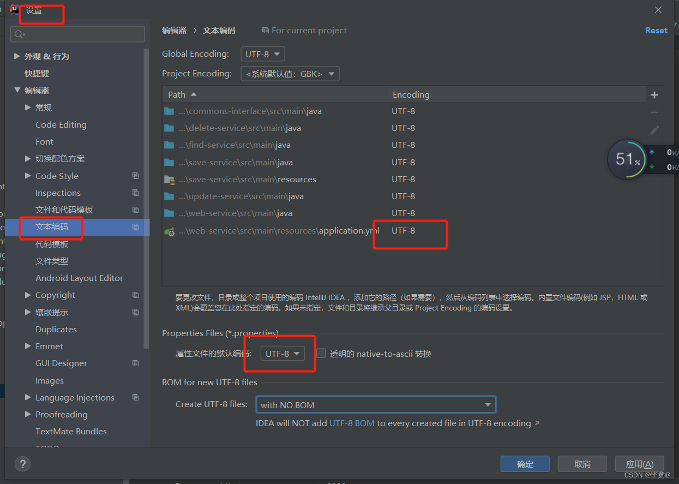This screenshot has width=679, height=484.
Task: Click the Reset link
Action: [656, 31]
